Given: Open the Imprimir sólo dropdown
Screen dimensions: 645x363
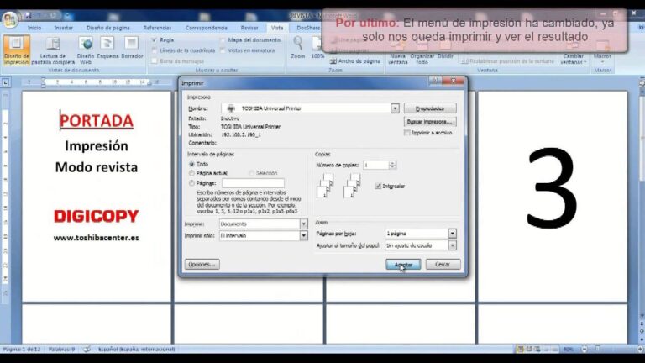Looking at the screenshot, I should (x=303, y=236).
